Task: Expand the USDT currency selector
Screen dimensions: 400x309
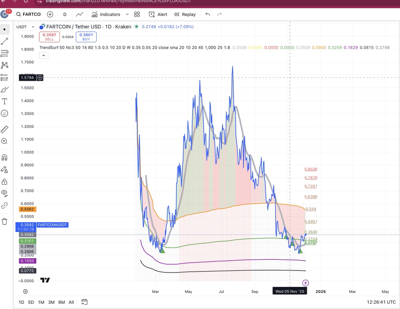Action: click(x=25, y=27)
